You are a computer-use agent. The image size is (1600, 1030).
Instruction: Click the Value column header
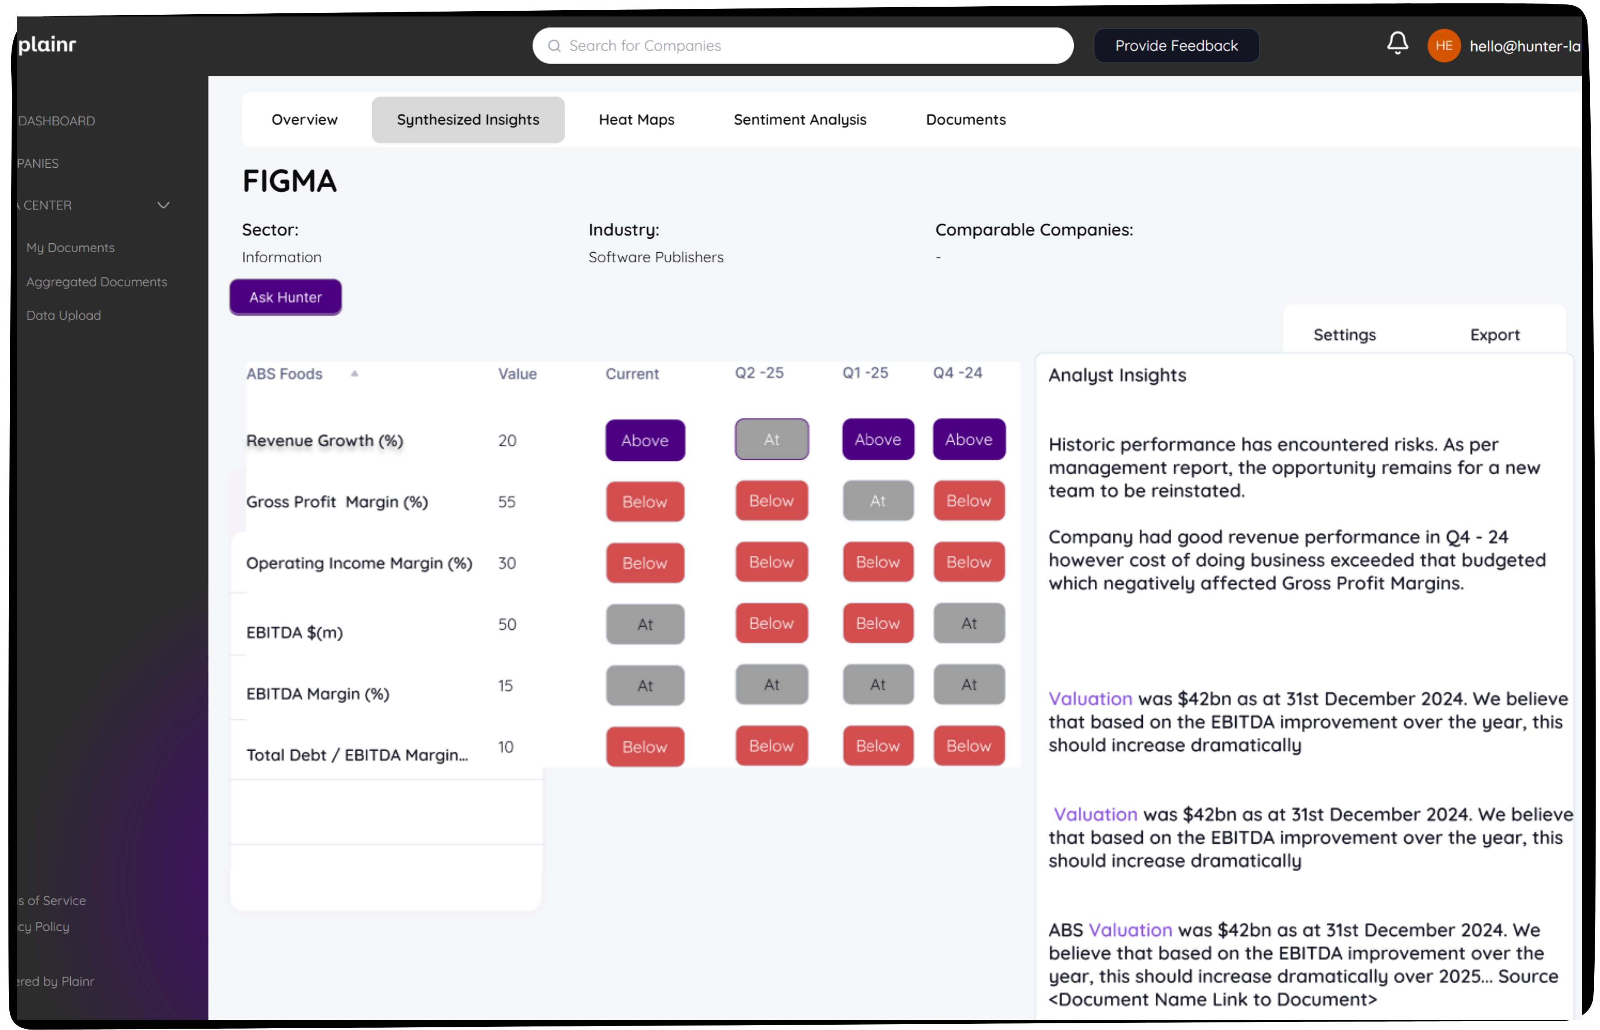coord(517,374)
